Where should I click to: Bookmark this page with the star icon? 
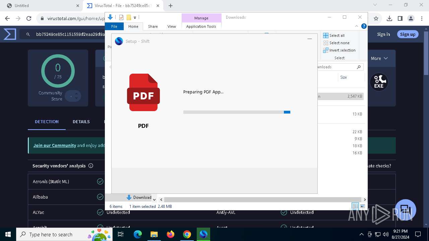[x=376, y=18]
